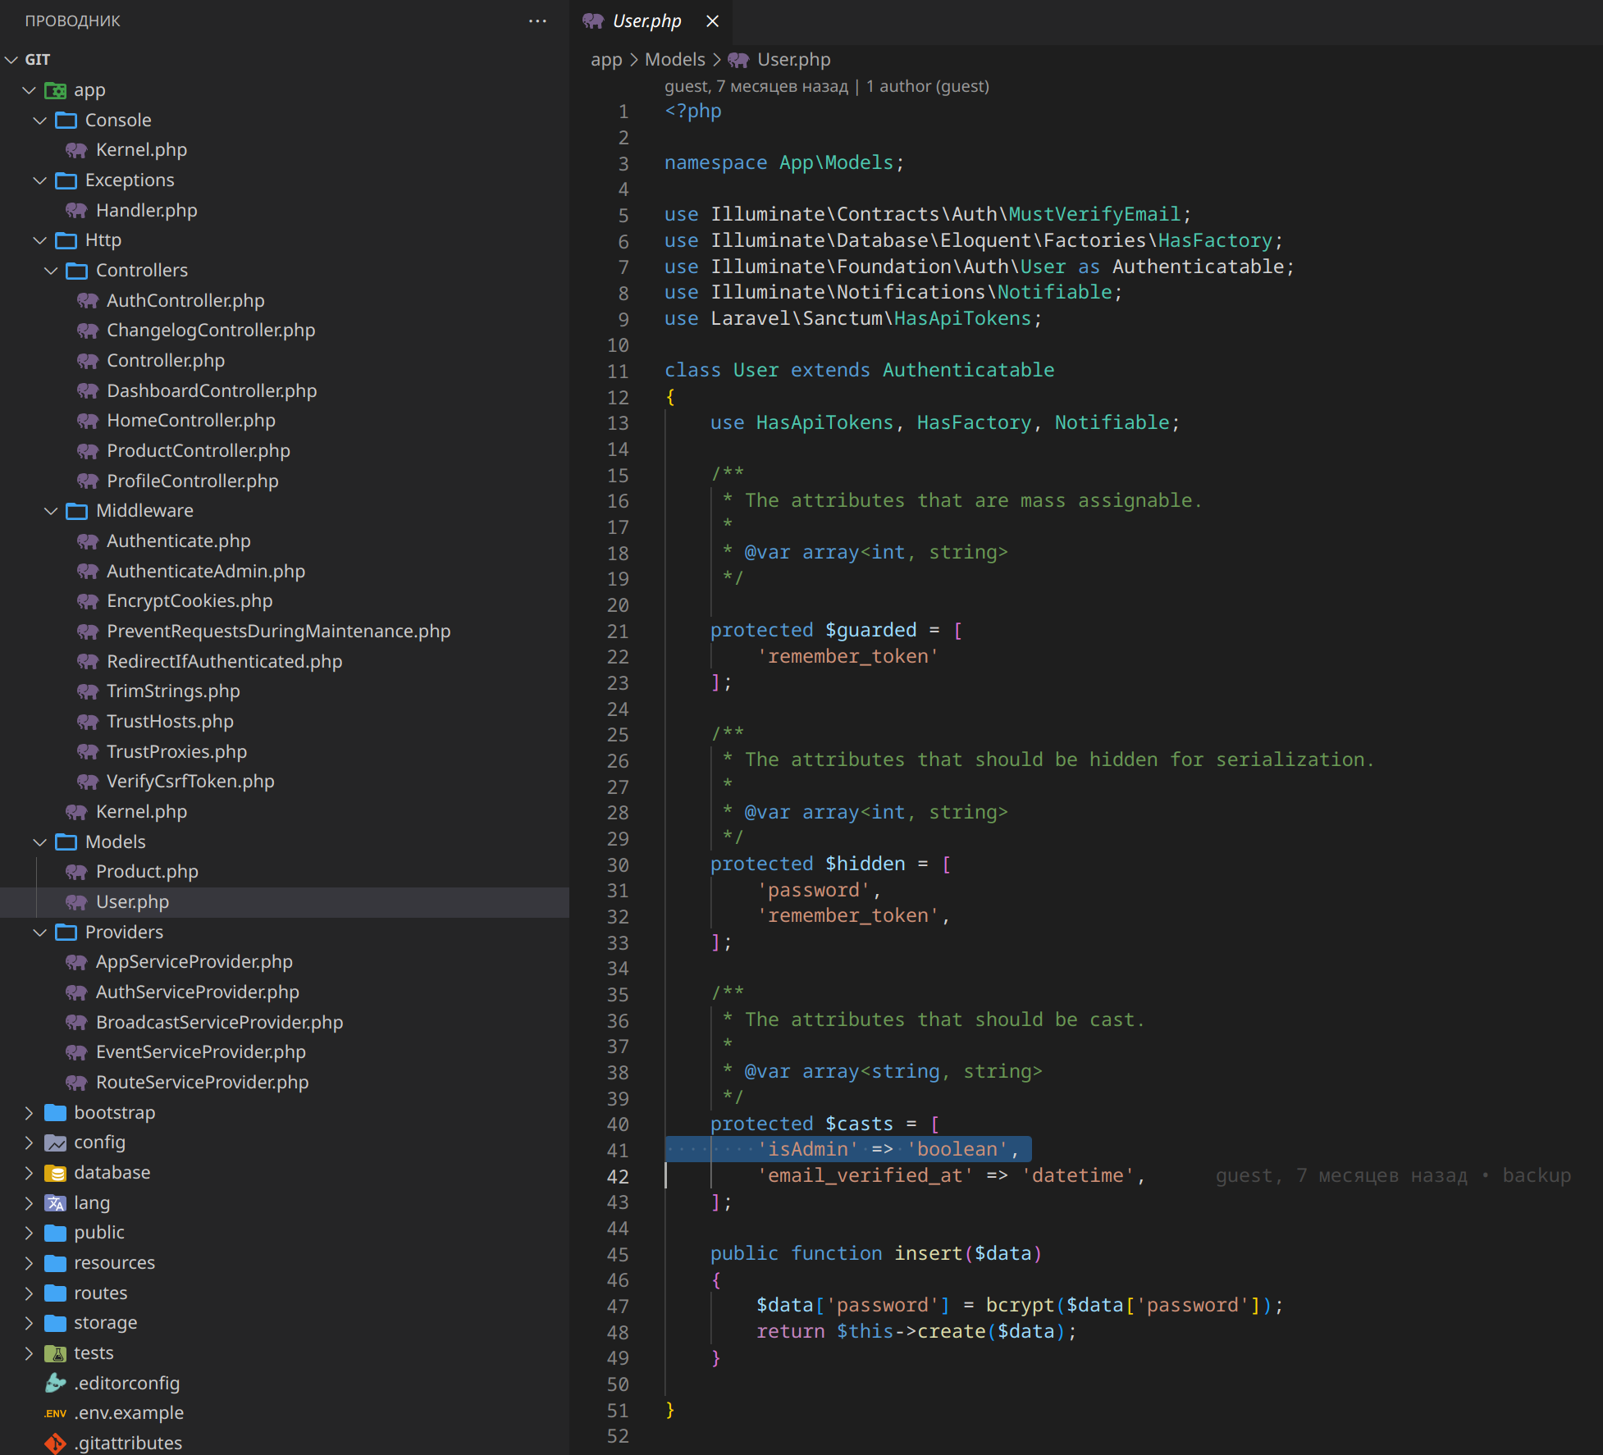Collapse the Http folder chevron
Image resolution: width=1603 pixels, height=1455 pixels.
[40, 240]
